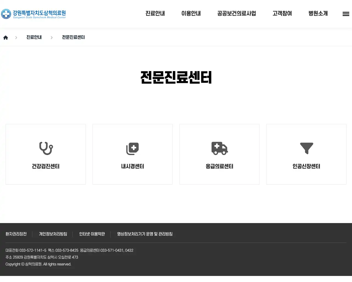Open 환자권리장전 footer link
Screen dimensions: 352x282
point(16,234)
